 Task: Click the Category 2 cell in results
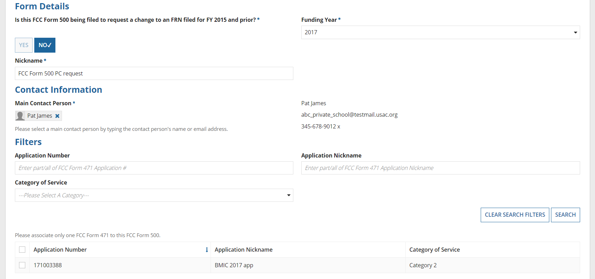tap(423, 265)
